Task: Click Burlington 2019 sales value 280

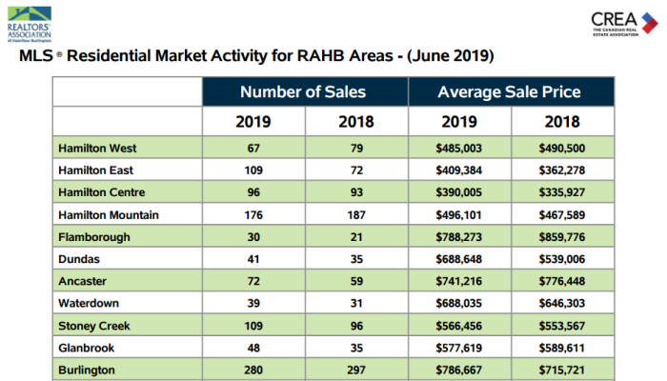Action: click(x=253, y=368)
